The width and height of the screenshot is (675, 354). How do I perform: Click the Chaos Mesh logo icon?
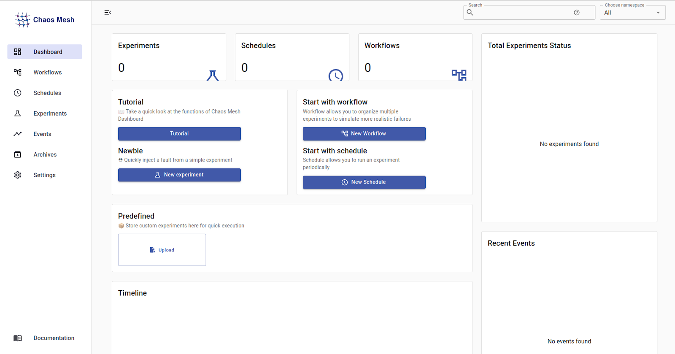click(x=22, y=20)
